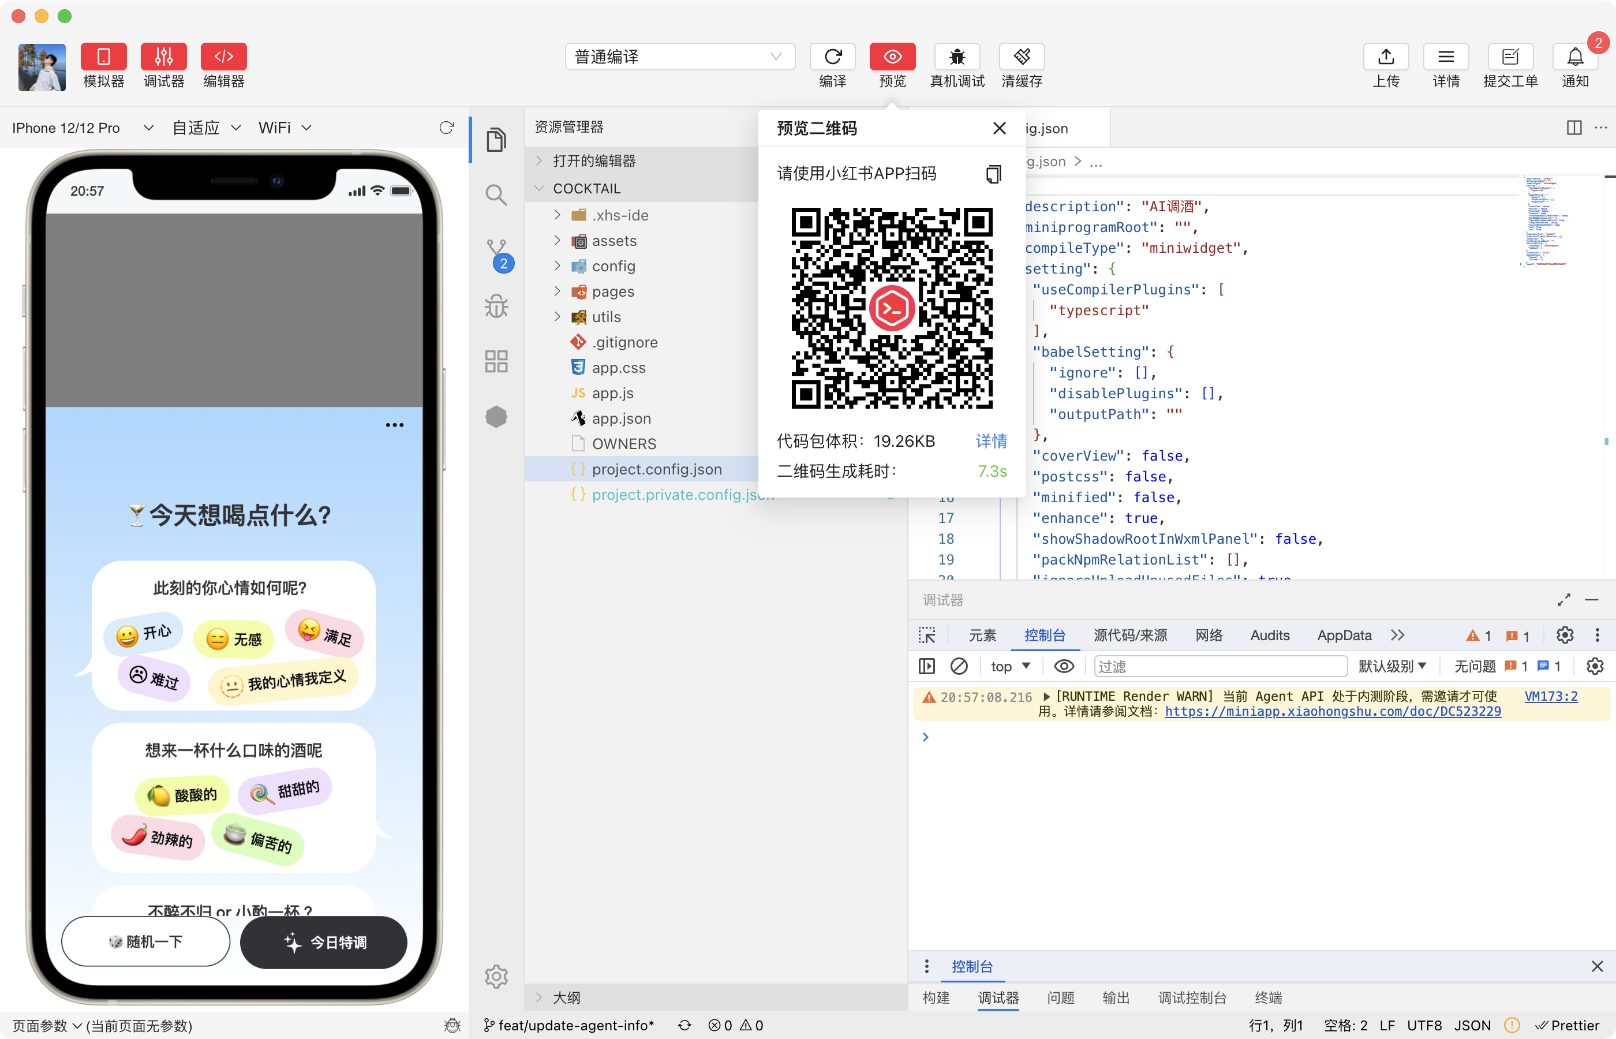Switch to the 网络 network tab

(1209, 636)
